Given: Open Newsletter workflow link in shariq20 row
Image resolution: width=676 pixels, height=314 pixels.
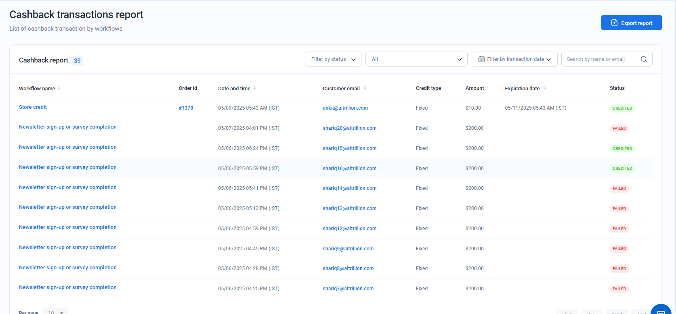Looking at the screenshot, I should [68, 127].
